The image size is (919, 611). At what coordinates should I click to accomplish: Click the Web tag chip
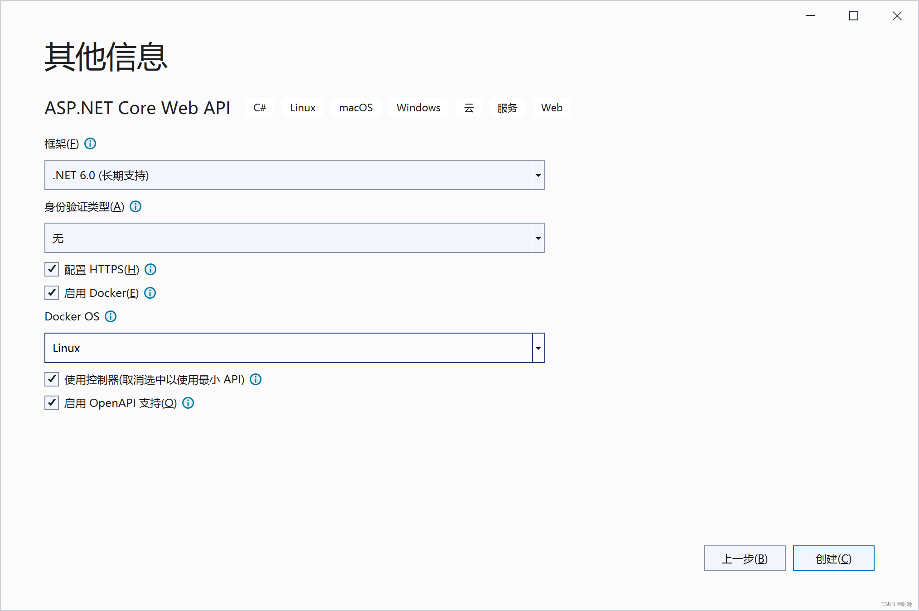tap(551, 108)
